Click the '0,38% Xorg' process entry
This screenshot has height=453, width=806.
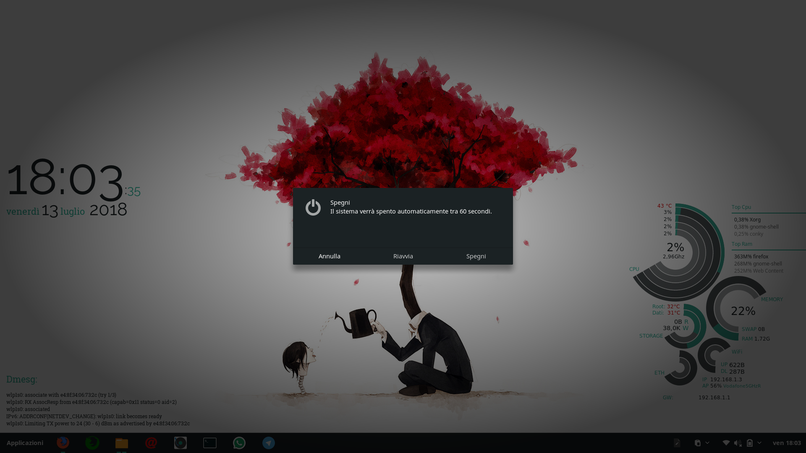click(747, 220)
